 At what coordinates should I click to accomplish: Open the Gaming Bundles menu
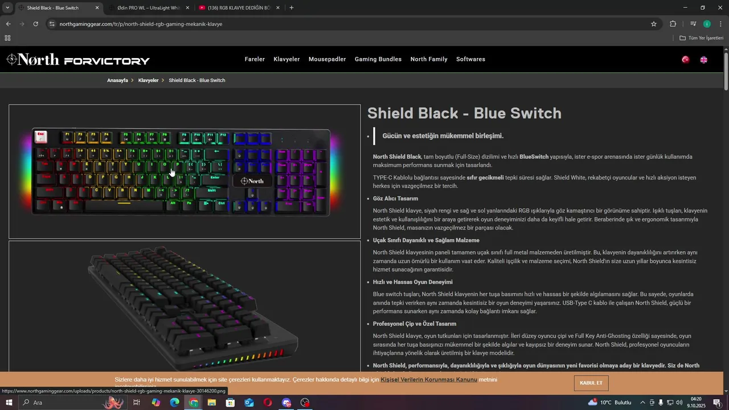click(378, 59)
